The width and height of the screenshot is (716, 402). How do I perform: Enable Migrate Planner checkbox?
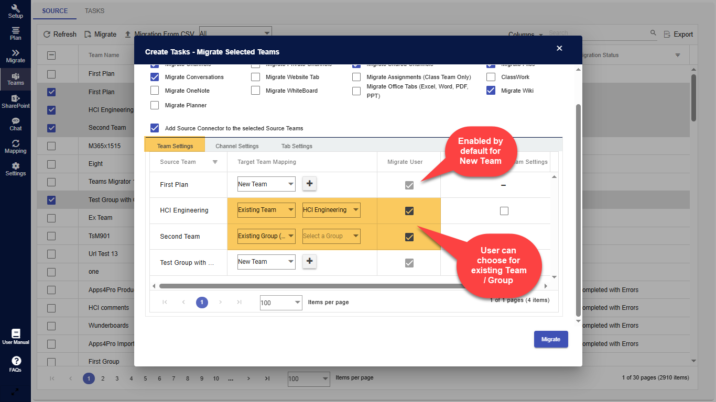pos(155,105)
